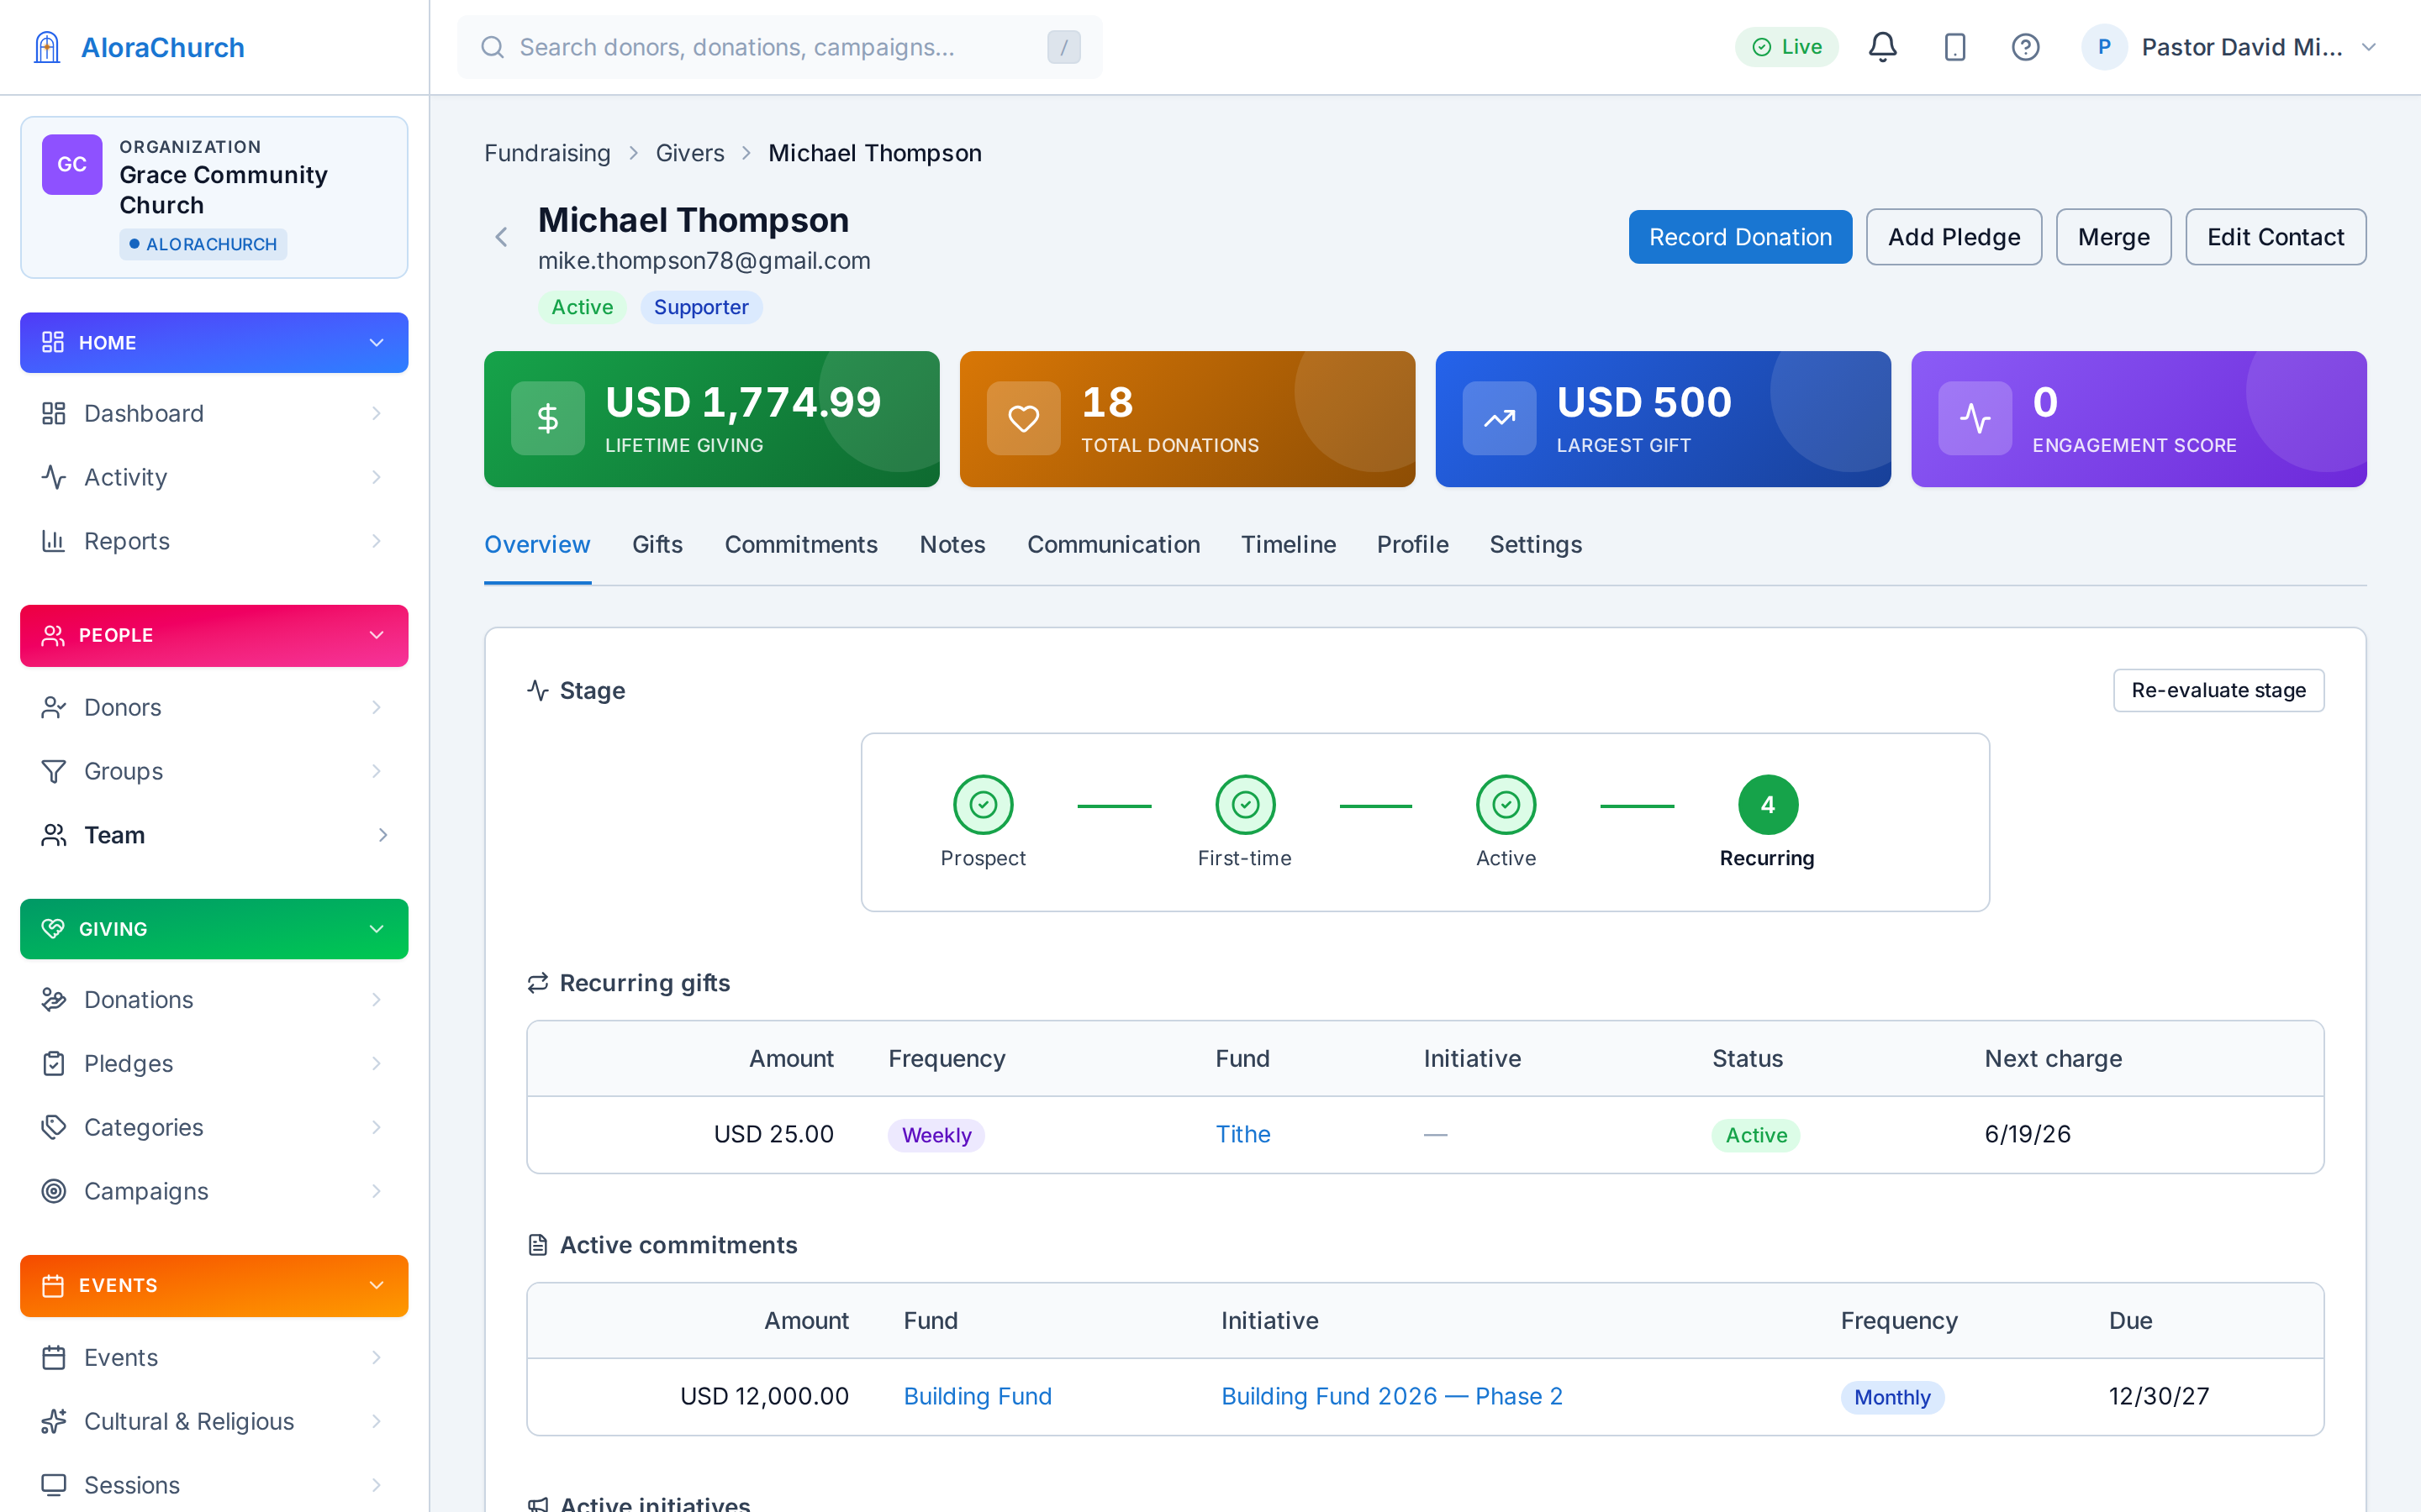Click the back arrow beside Michael Thompson
The height and width of the screenshot is (1512, 2421).
(x=501, y=237)
